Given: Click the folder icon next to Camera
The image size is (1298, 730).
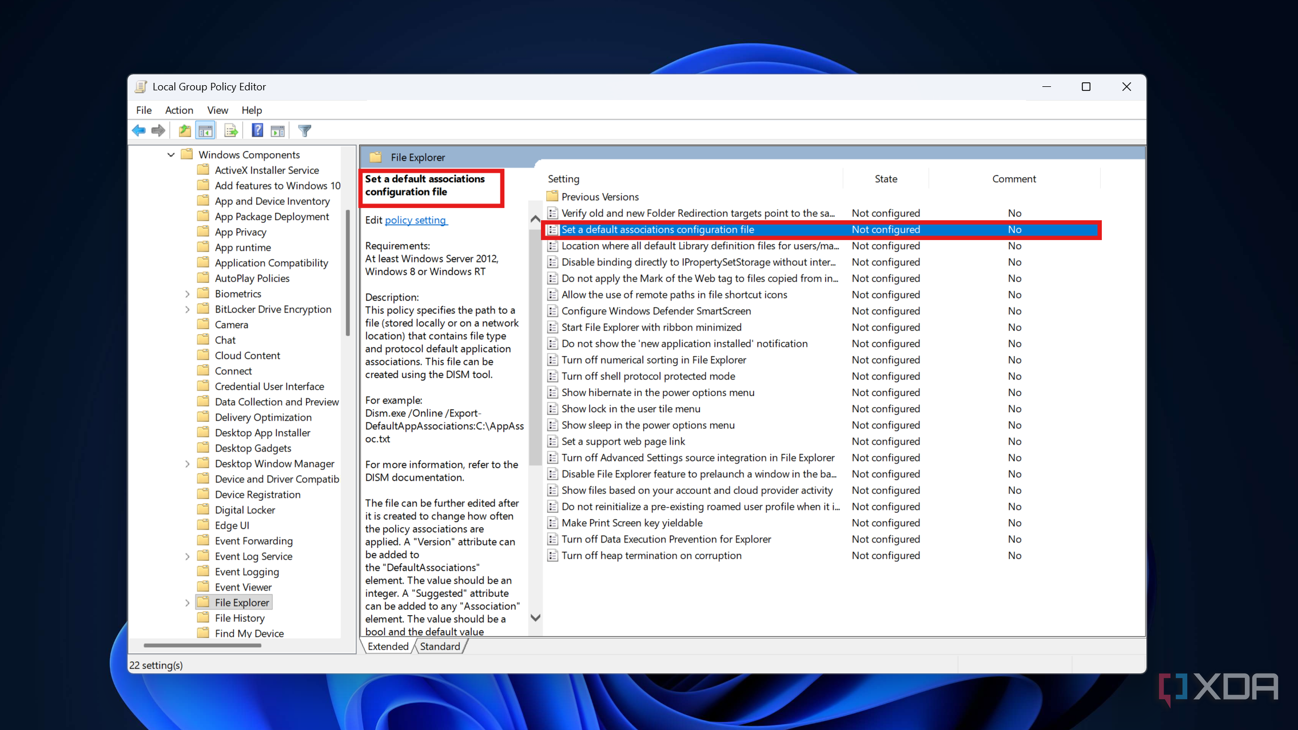Looking at the screenshot, I should tap(203, 324).
